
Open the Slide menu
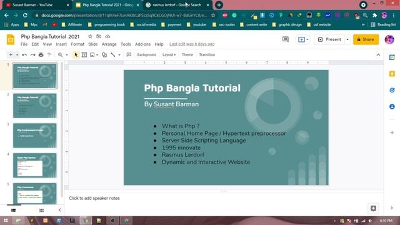tap(93, 44)
